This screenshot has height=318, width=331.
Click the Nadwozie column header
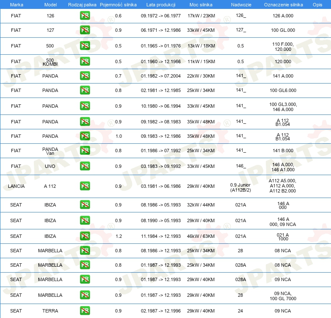click(241, 5)
